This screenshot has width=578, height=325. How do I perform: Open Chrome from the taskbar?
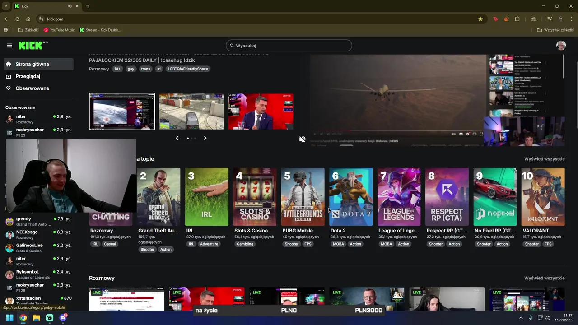23,318
